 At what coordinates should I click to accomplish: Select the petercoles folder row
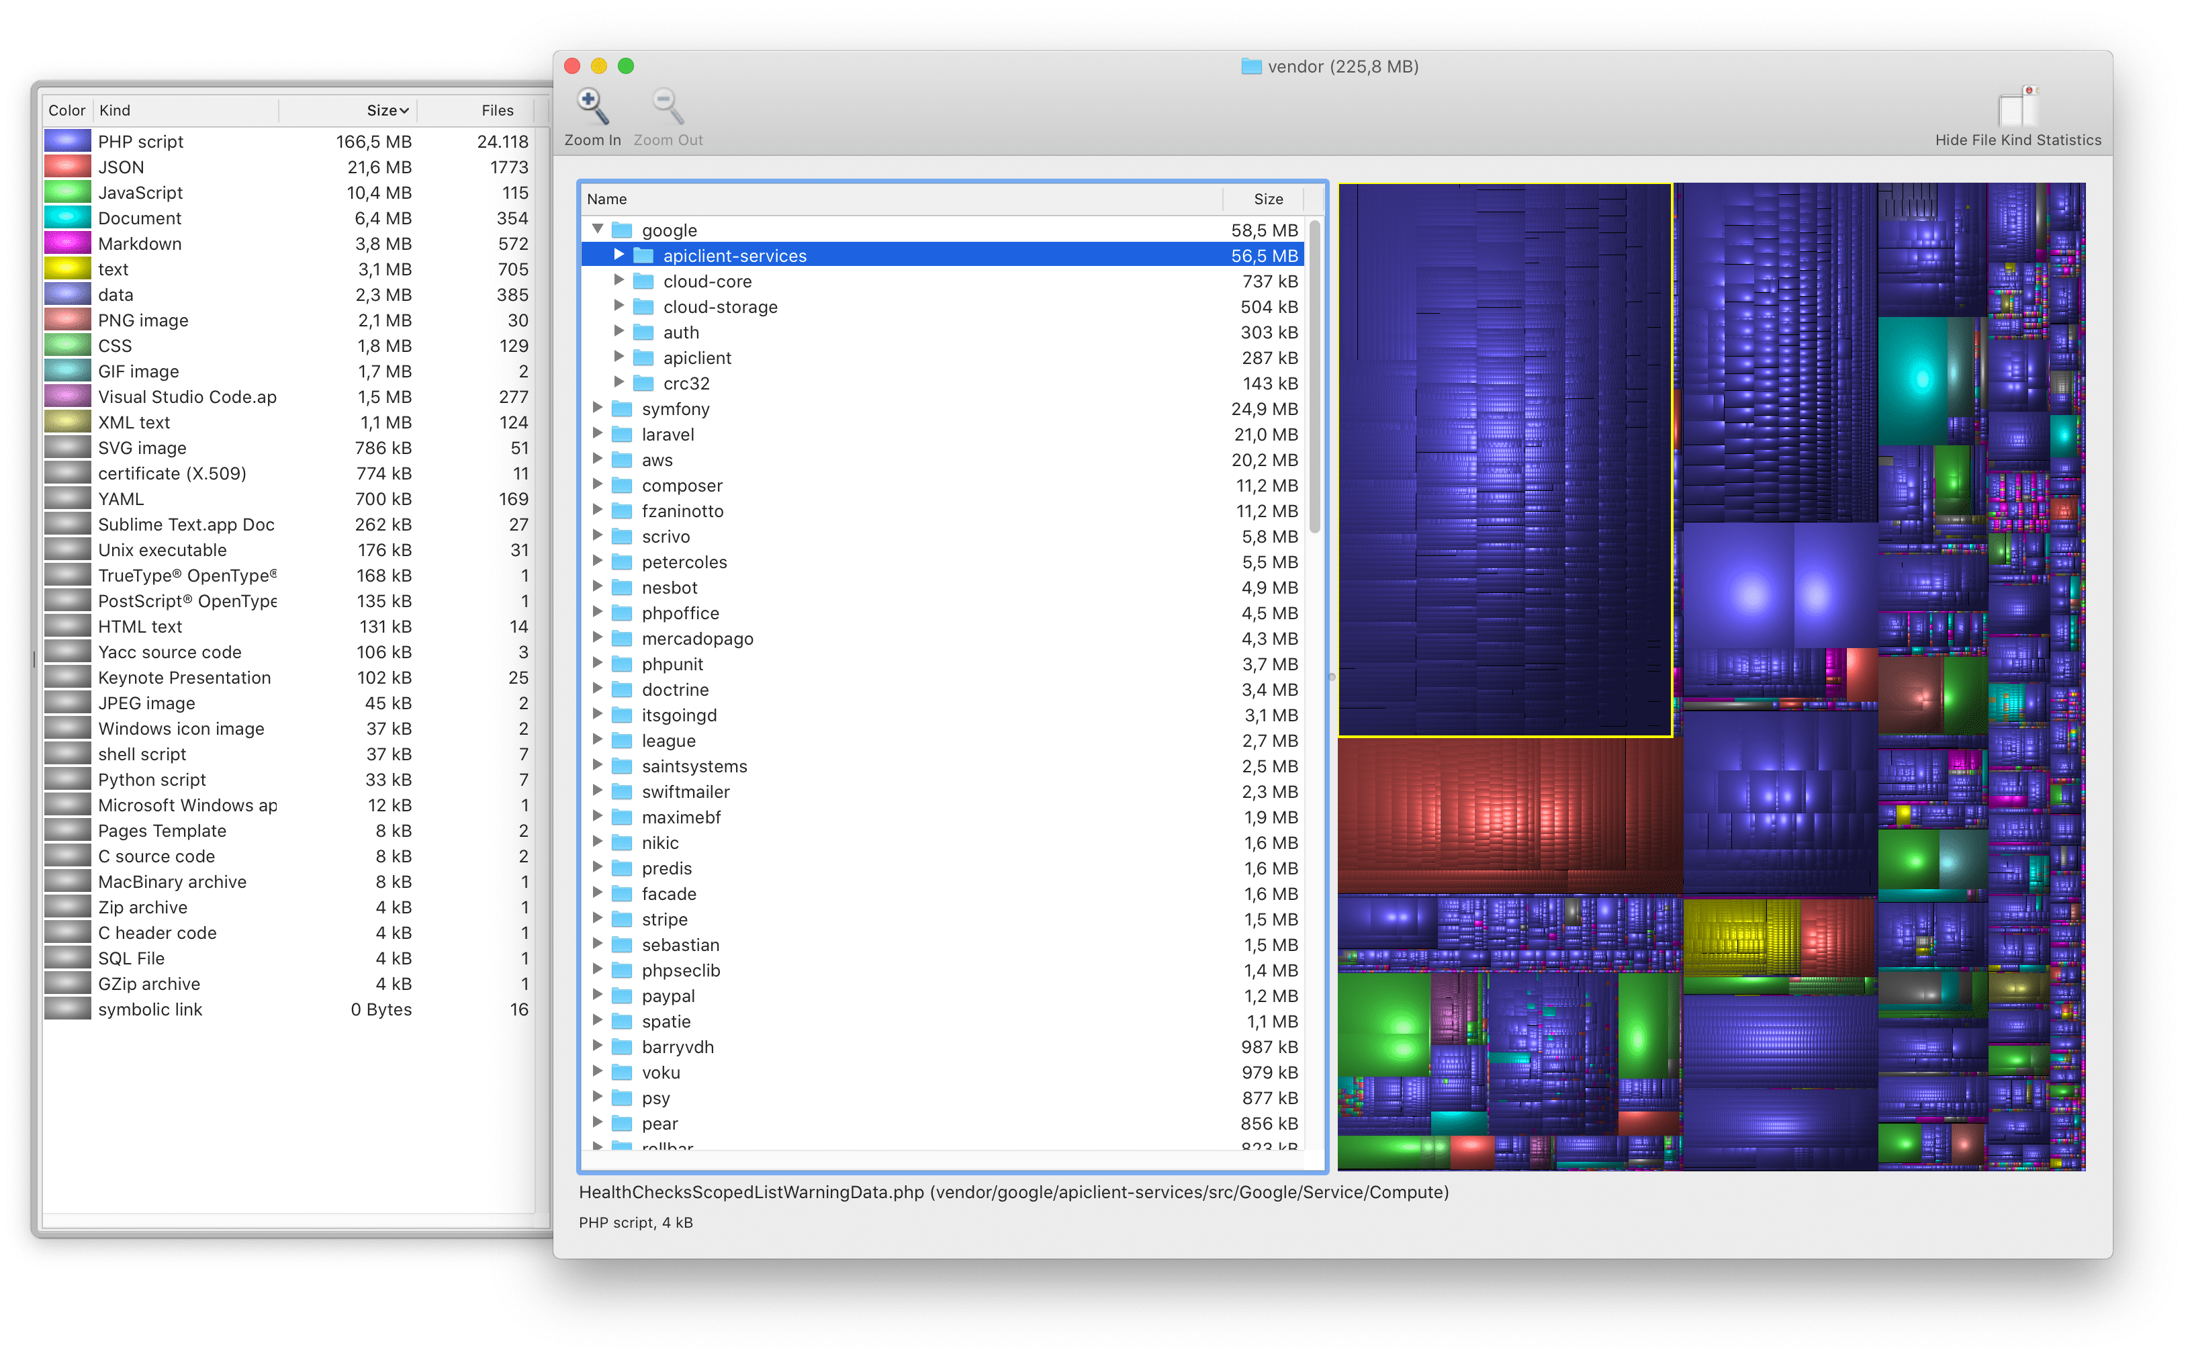[x=943, y=561]
